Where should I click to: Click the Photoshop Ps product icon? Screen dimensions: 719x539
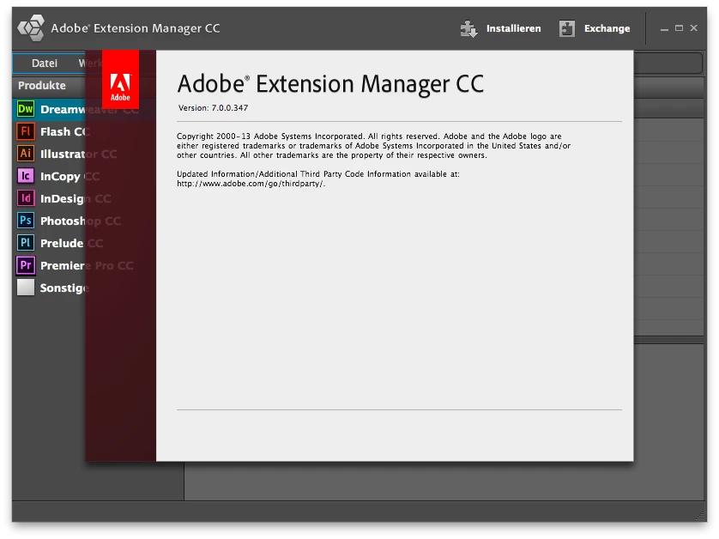(x=26, y=221)
